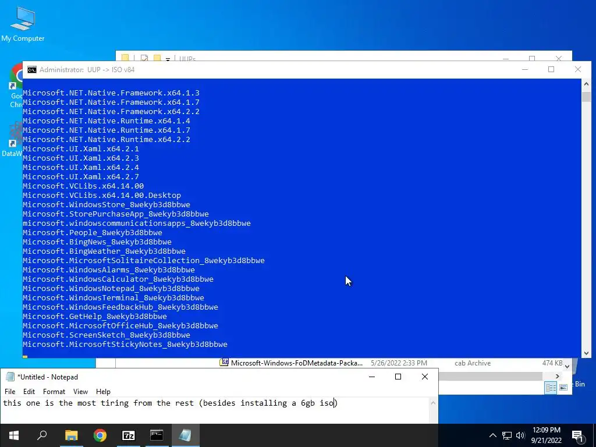This screenshot has width=596, height=447.
Task: Click the console scrollbar down arrow
Action: pos(586,353)
